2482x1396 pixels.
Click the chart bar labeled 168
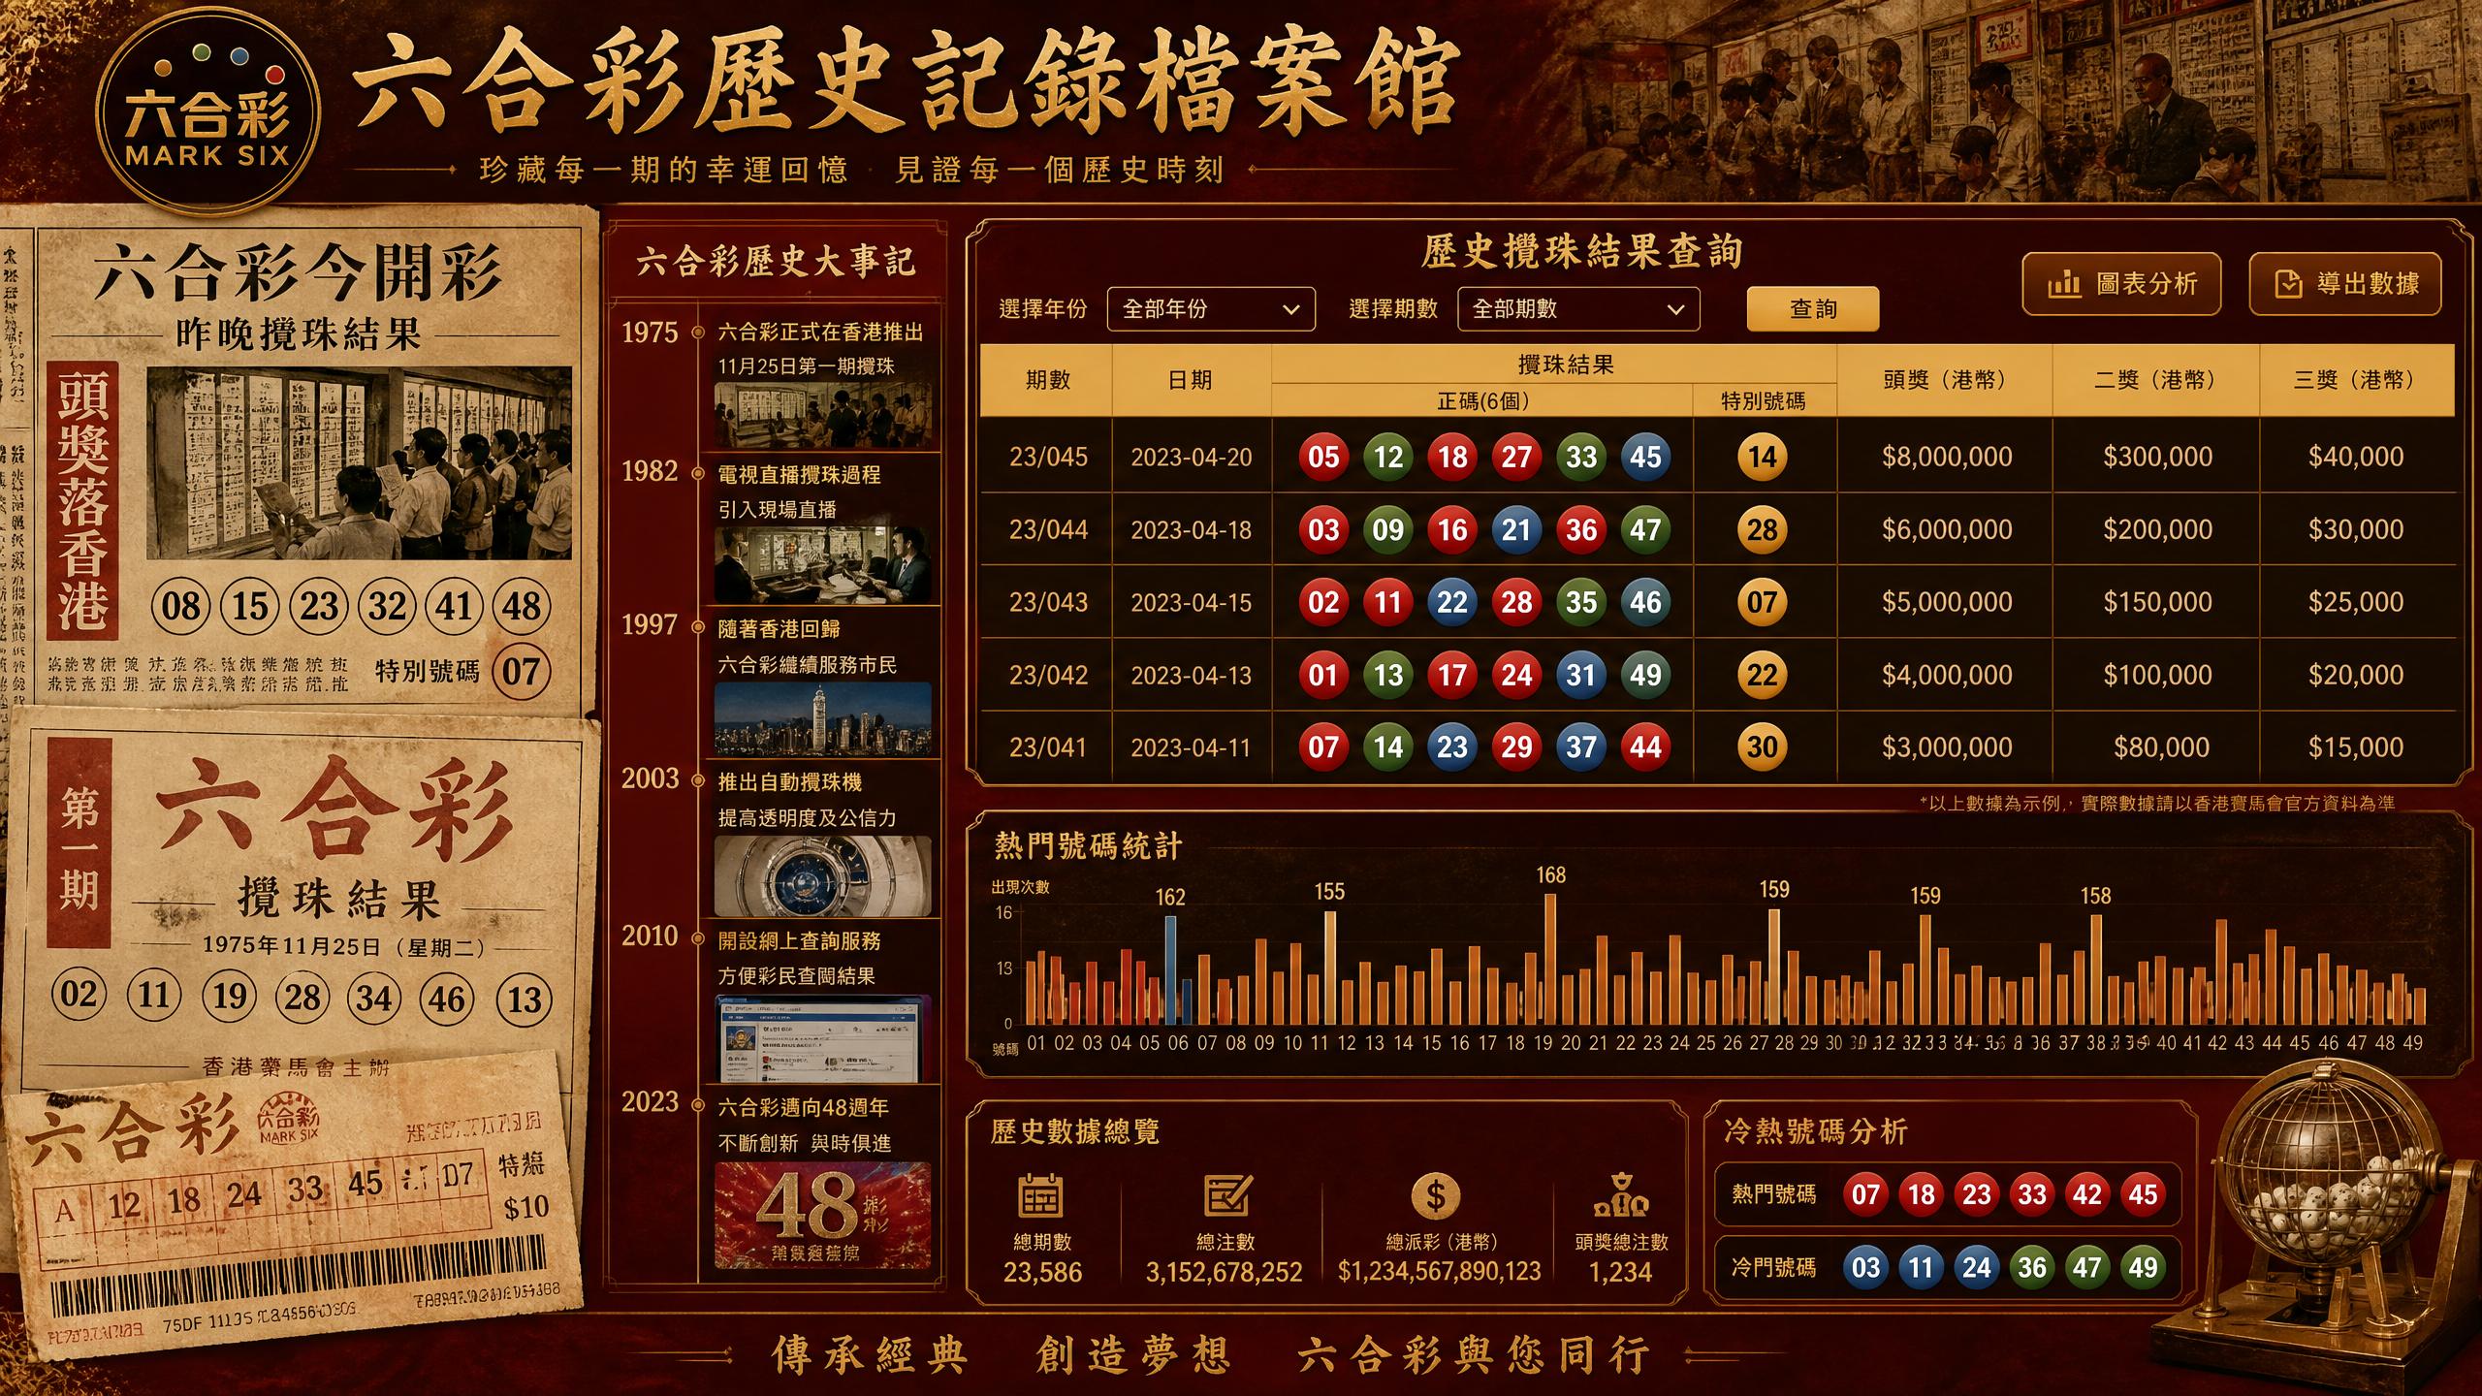click(x=1550, y=958)
